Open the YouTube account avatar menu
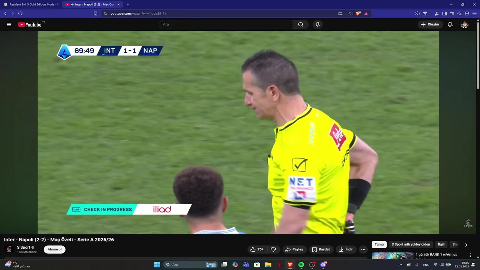The height and width of the screenshot is (270, 480). pyautogui.click(x=465, y=24)
